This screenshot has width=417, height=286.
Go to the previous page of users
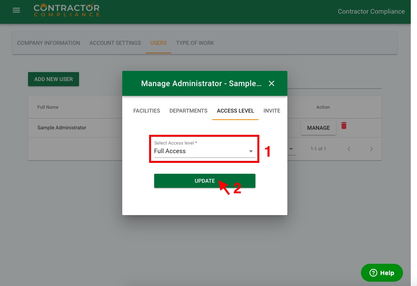[x=349, y=149]
